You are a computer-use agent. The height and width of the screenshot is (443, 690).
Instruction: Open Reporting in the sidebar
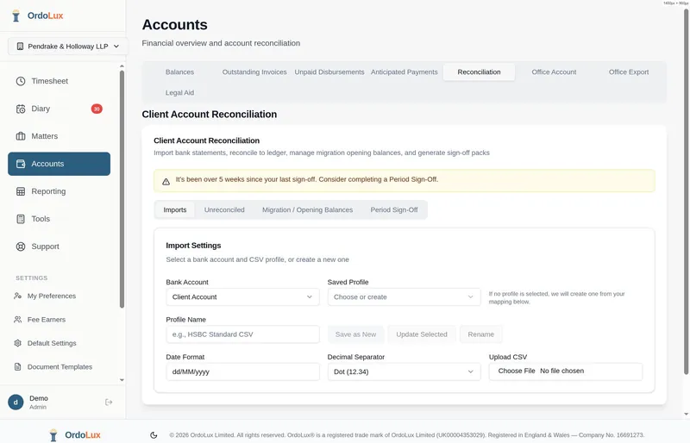point(59,191)
